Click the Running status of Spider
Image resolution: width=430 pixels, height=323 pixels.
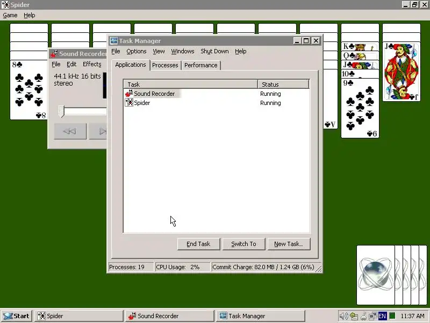pos(270,103)
